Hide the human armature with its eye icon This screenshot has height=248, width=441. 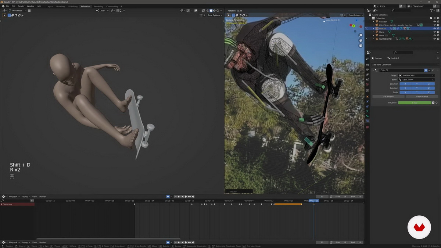(x=434, y=28)
